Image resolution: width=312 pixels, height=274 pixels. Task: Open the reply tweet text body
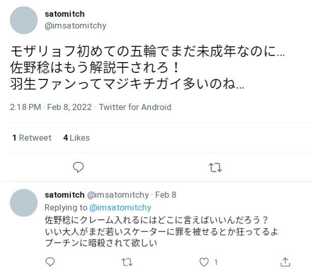tap(161, 231)
